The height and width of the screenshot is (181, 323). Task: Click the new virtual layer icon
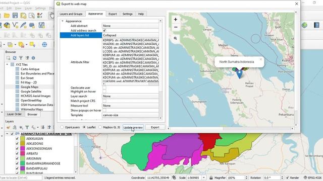[41, 25]
